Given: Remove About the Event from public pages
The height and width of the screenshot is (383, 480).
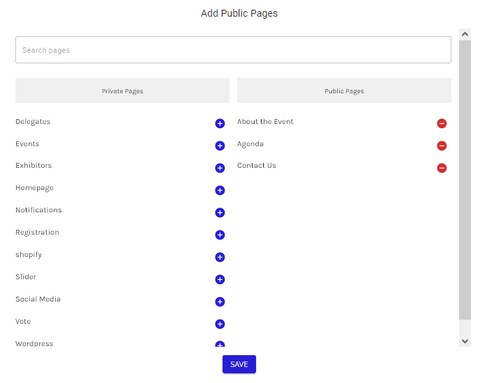Looking at the screenshot, I should pyautogui.click(x=442, y=123).
